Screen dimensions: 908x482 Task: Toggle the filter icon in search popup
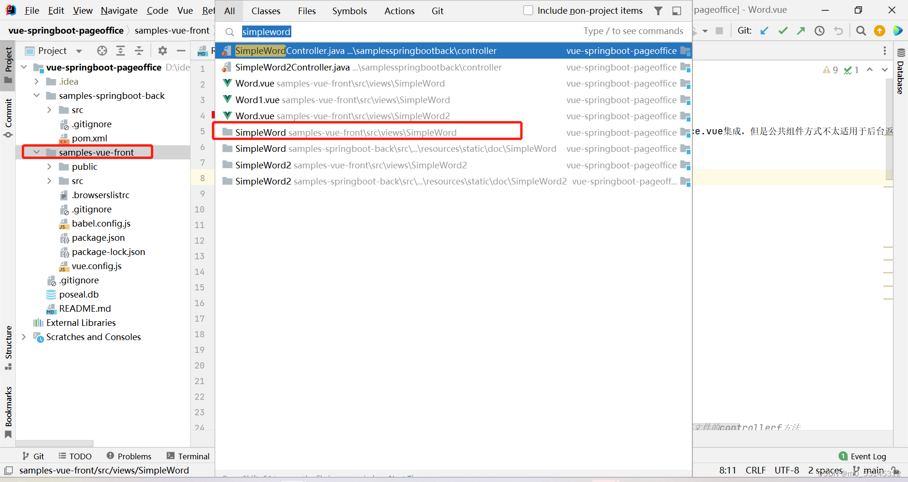[x=658, y=10]
